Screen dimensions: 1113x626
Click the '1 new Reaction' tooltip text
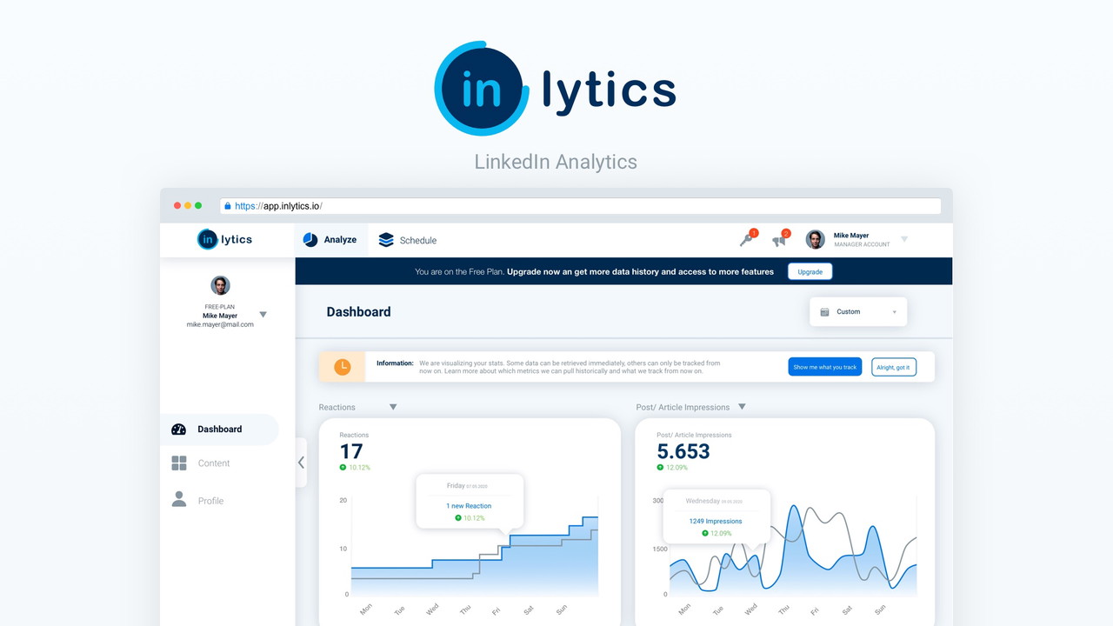(469, 506)
